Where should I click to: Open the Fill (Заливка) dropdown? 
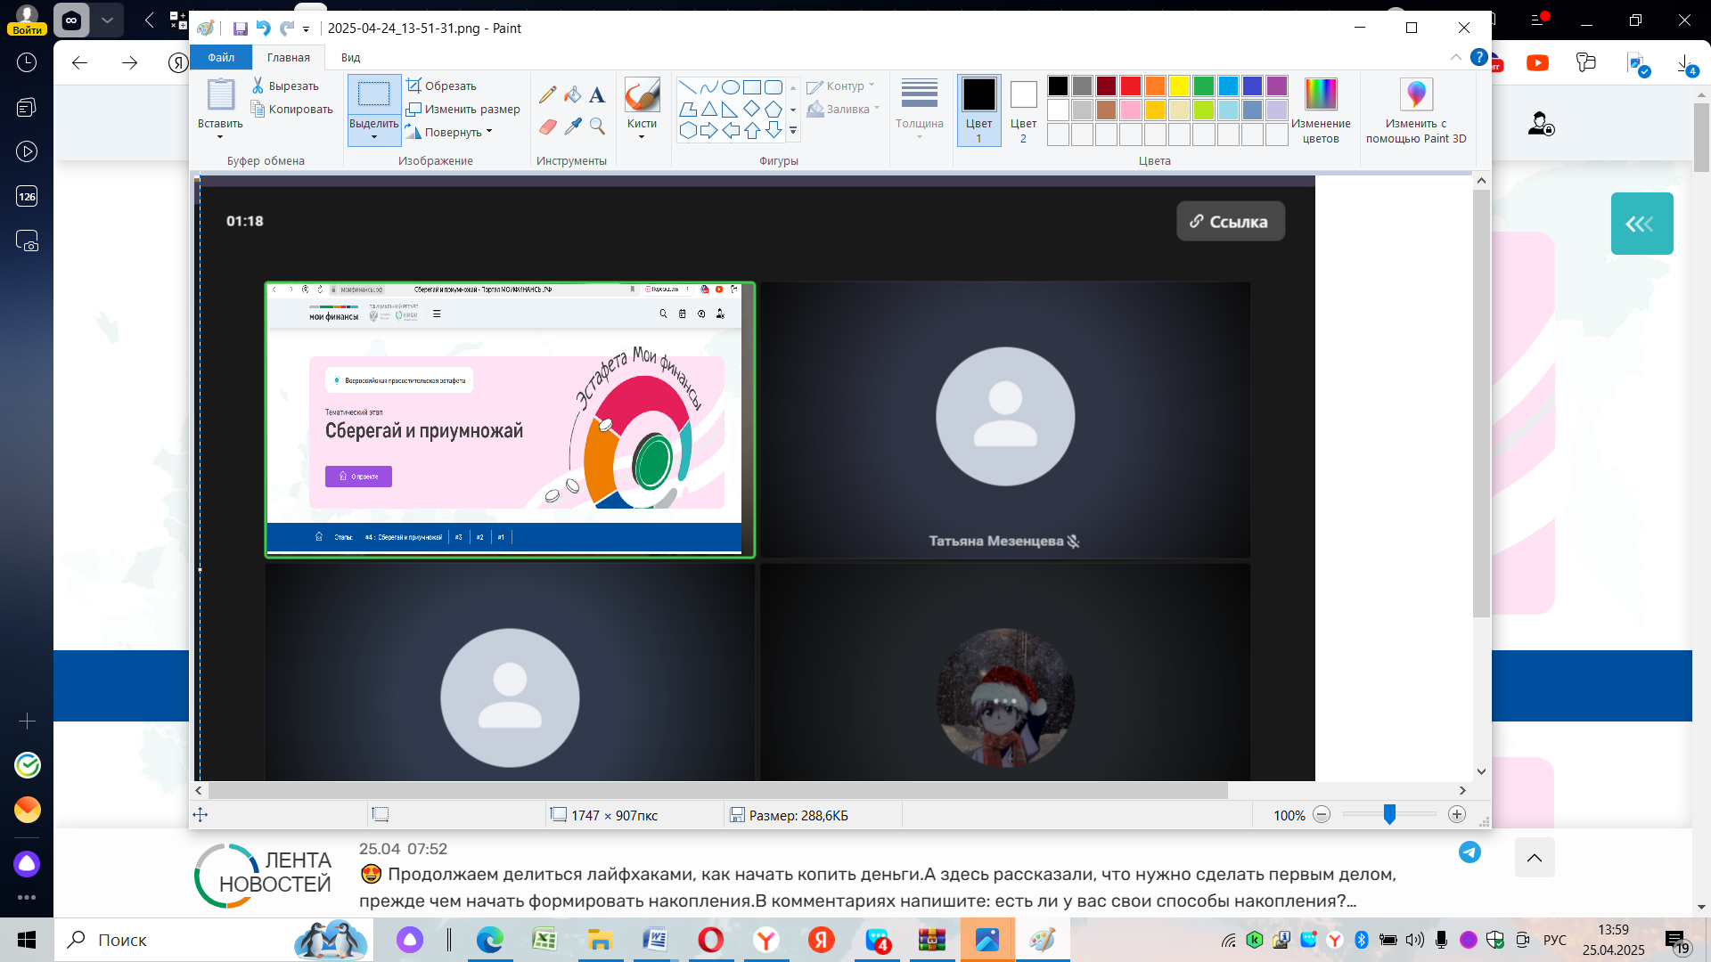point(844,109)
